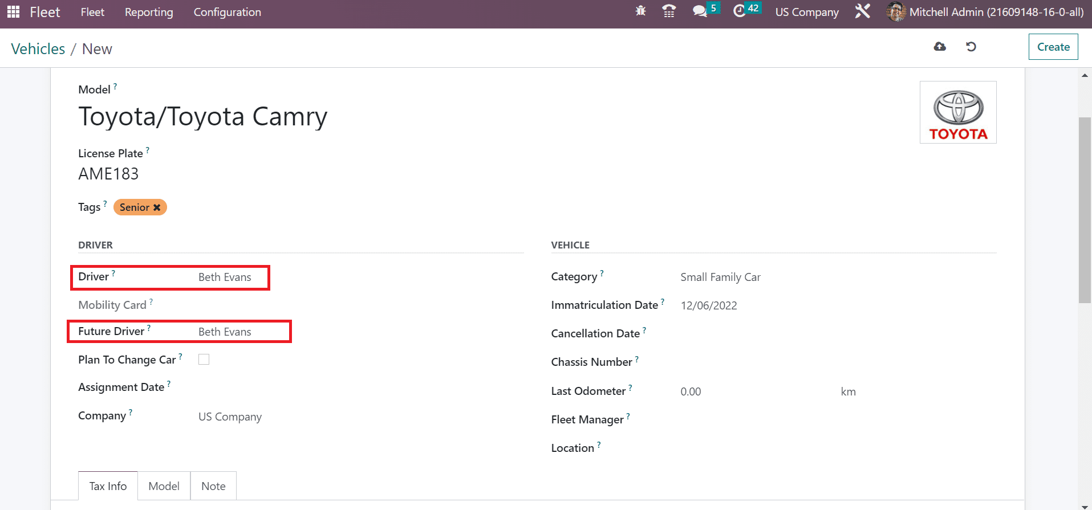Discard changes with undo icon
The image size is (1092, 510).
click(x=971, y=47)
